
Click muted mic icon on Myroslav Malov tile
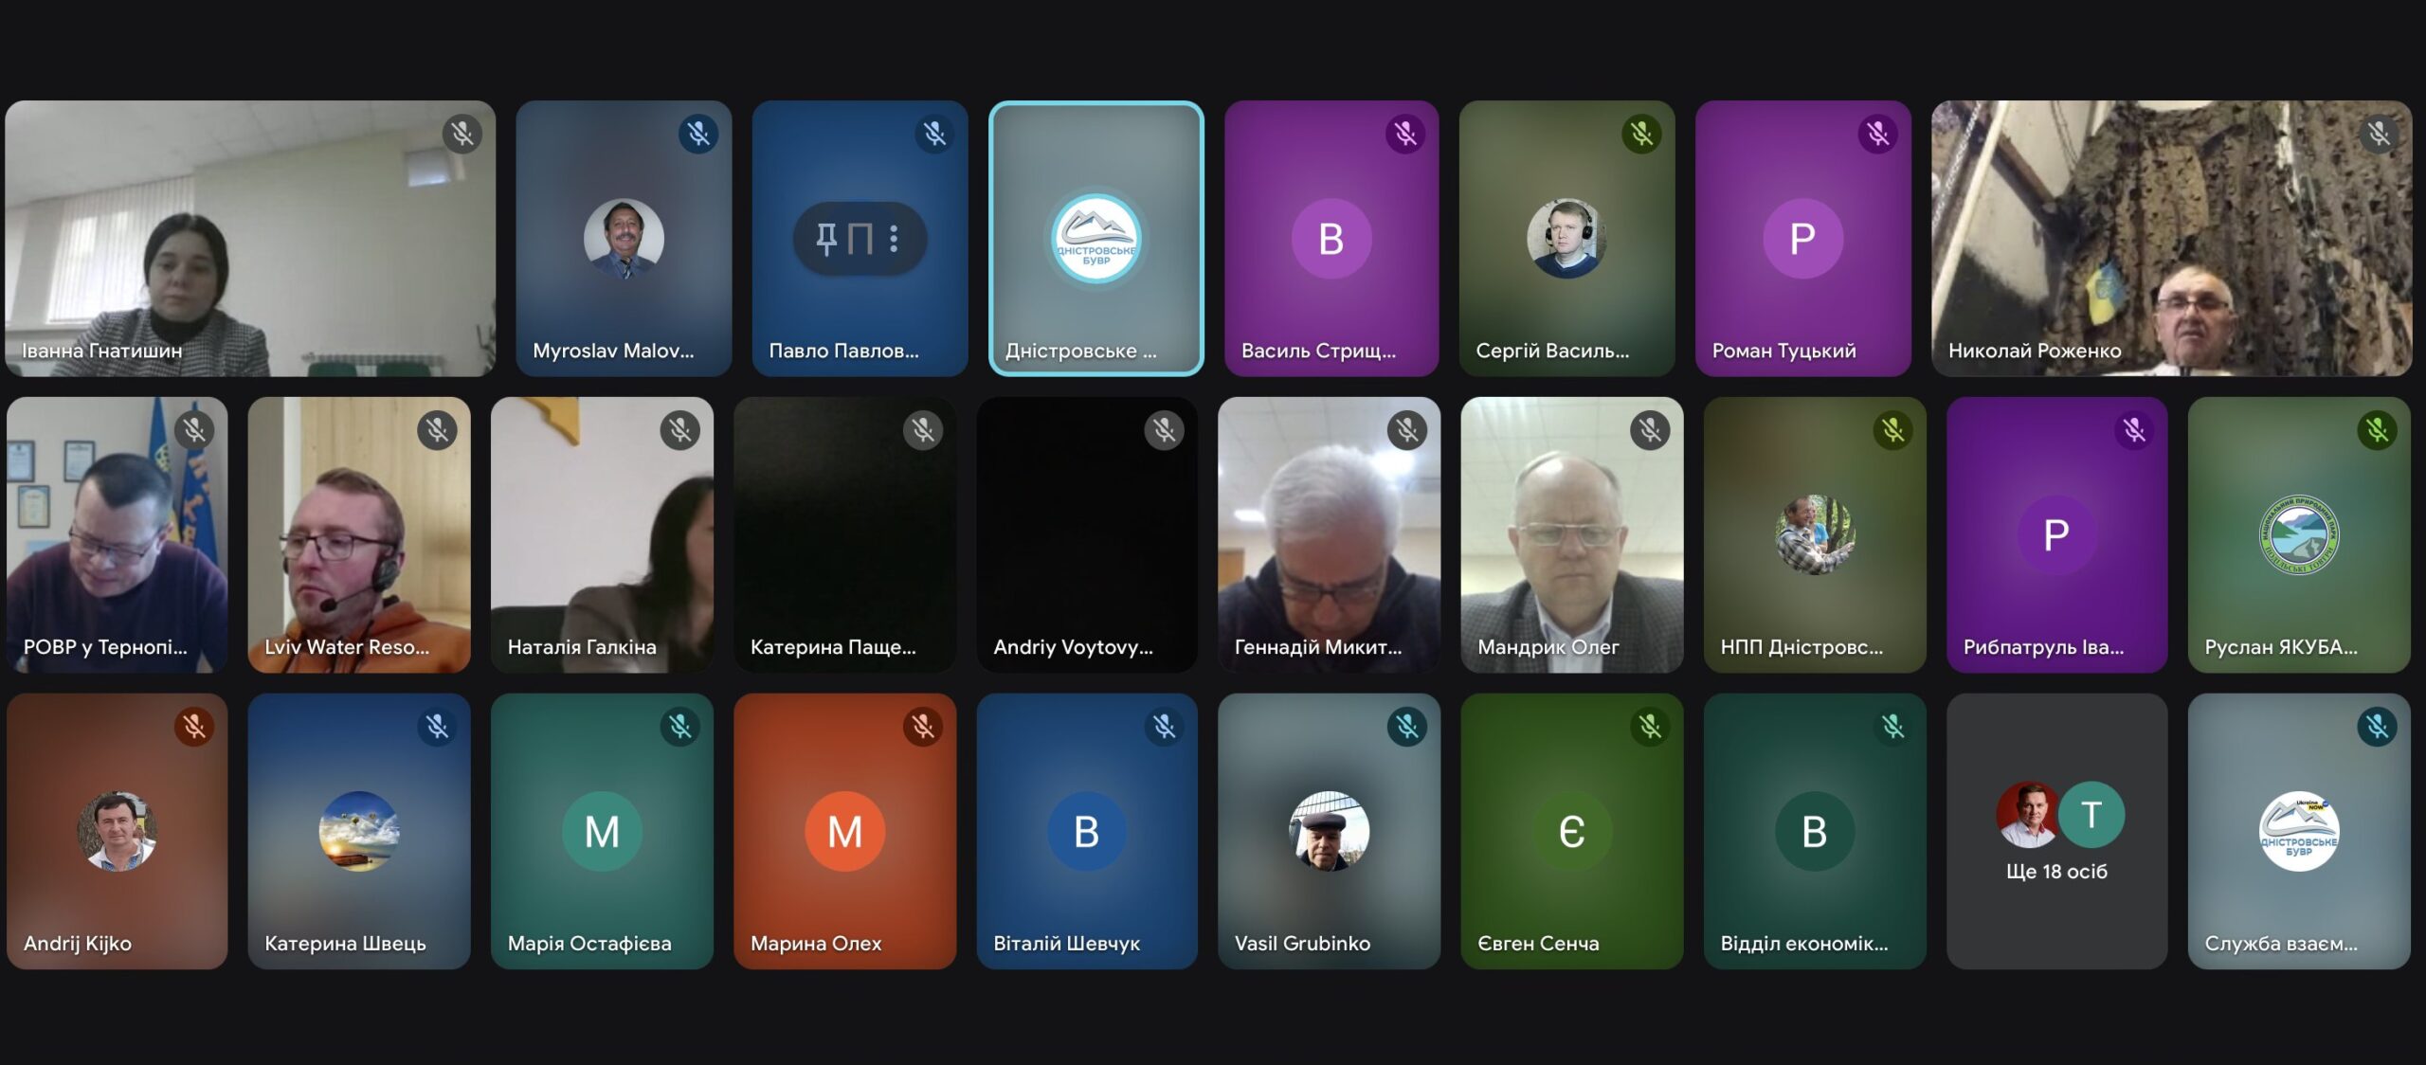698,134
